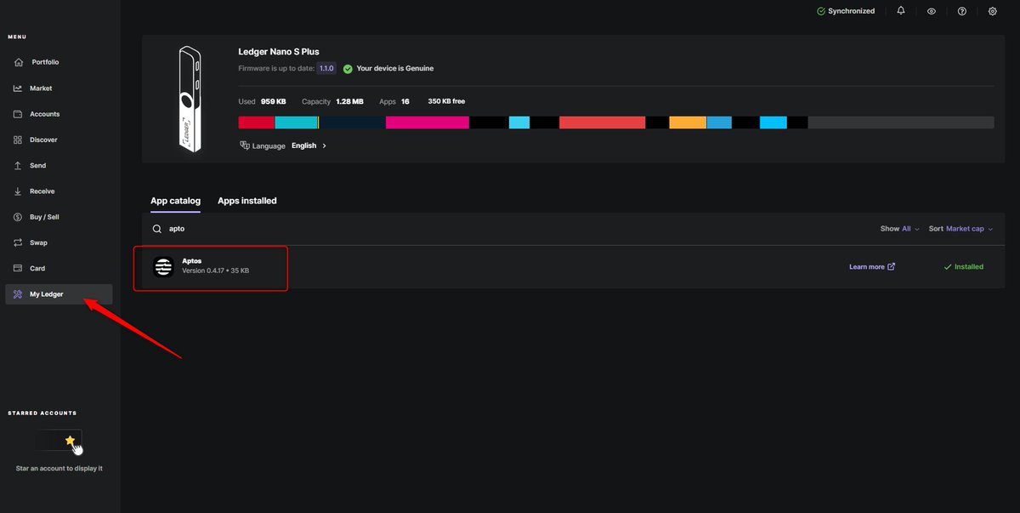
Task: Click the Accounts wallet icon
Action: 19,114
